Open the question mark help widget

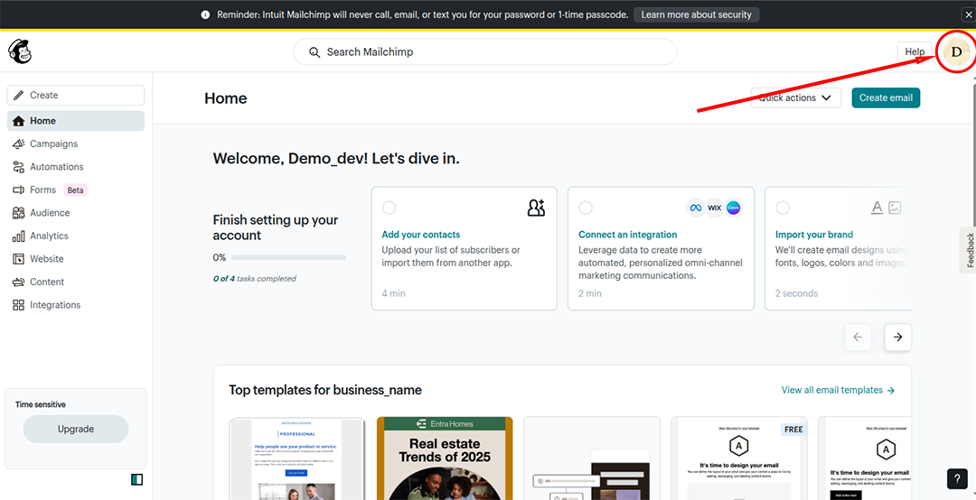pyautogui.click(x=957, y=478)
